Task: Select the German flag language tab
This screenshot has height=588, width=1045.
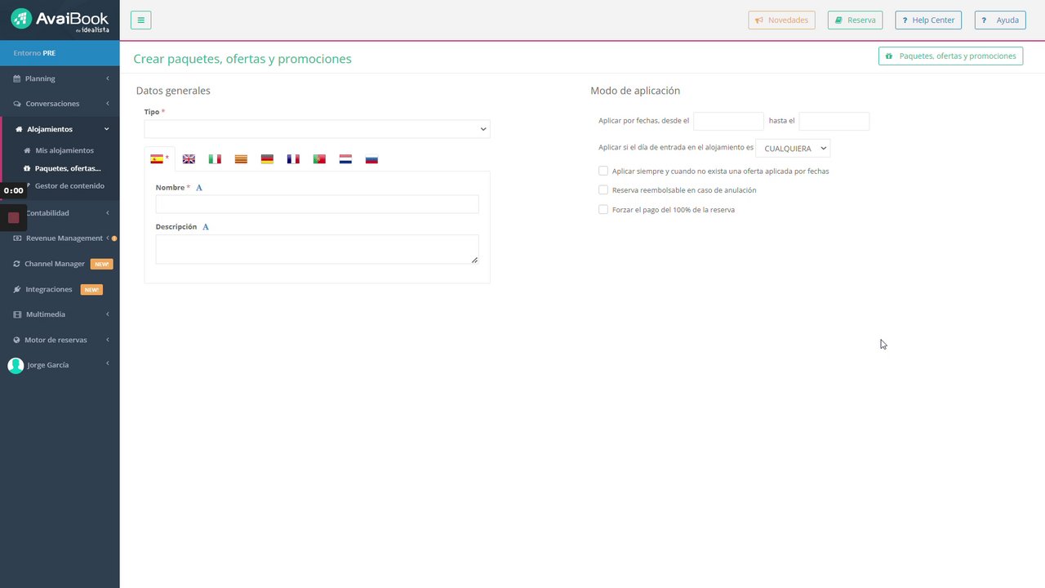Action: click(x=267, y=159)
